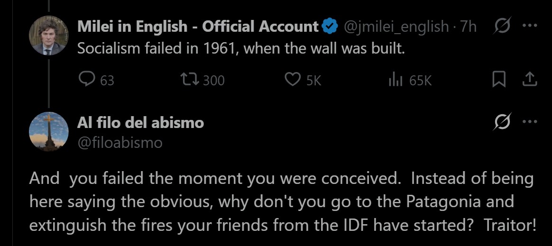
Task: Open more options on Al filo del abismo reply
Action: [529, 123]
